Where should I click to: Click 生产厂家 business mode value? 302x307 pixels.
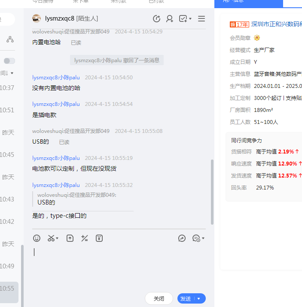[264, 50]
